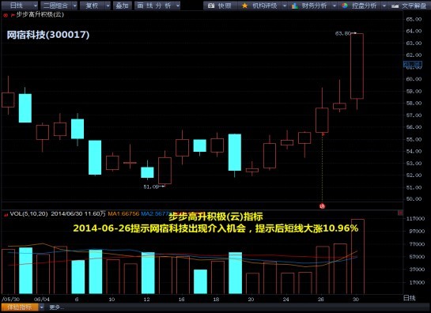This screenshot has height=313, width=431.
Task: Click the red flag icon before 步步高升积极(云)
Action: click(x=13, y=15)
